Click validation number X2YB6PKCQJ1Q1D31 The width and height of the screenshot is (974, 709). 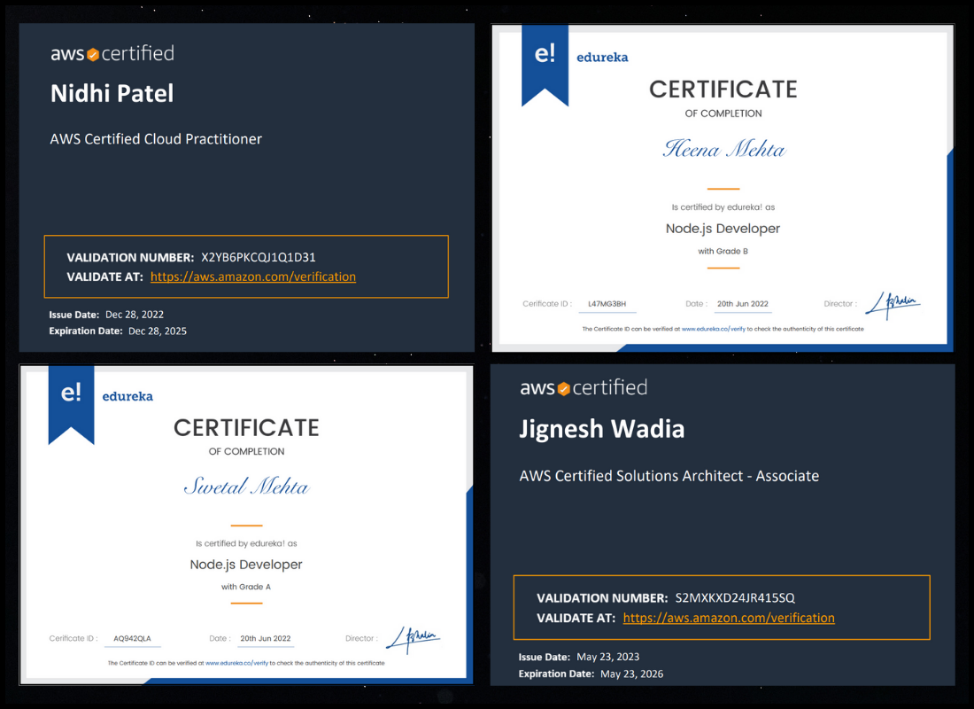[x=259, y=257]
